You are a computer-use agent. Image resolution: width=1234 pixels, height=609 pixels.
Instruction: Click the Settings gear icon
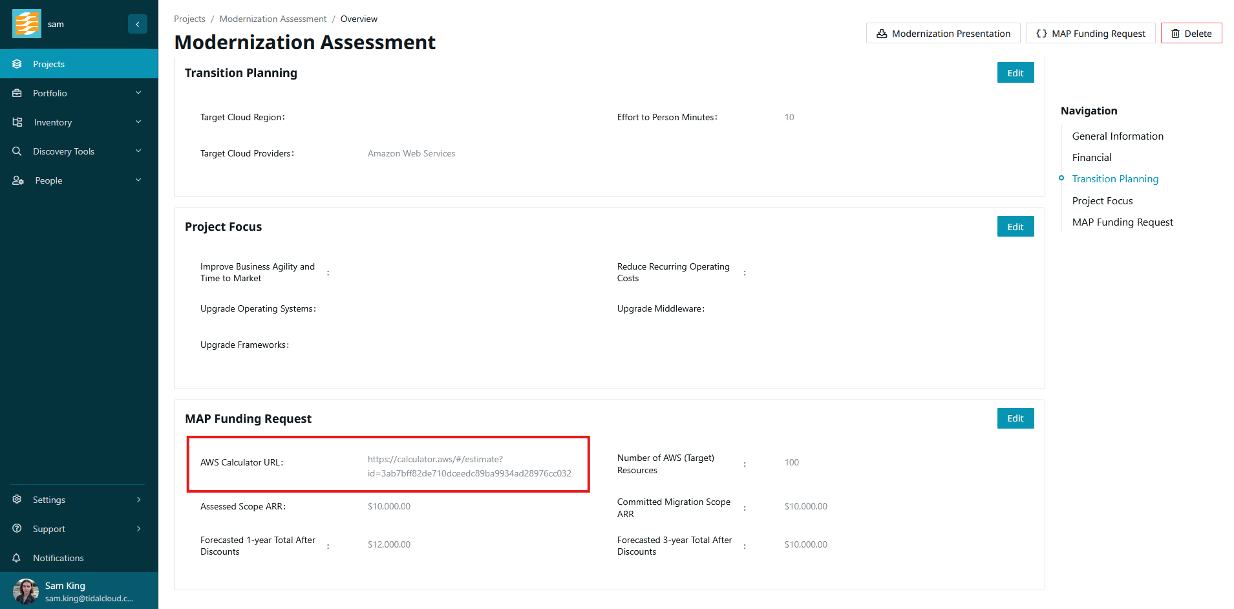17,500
